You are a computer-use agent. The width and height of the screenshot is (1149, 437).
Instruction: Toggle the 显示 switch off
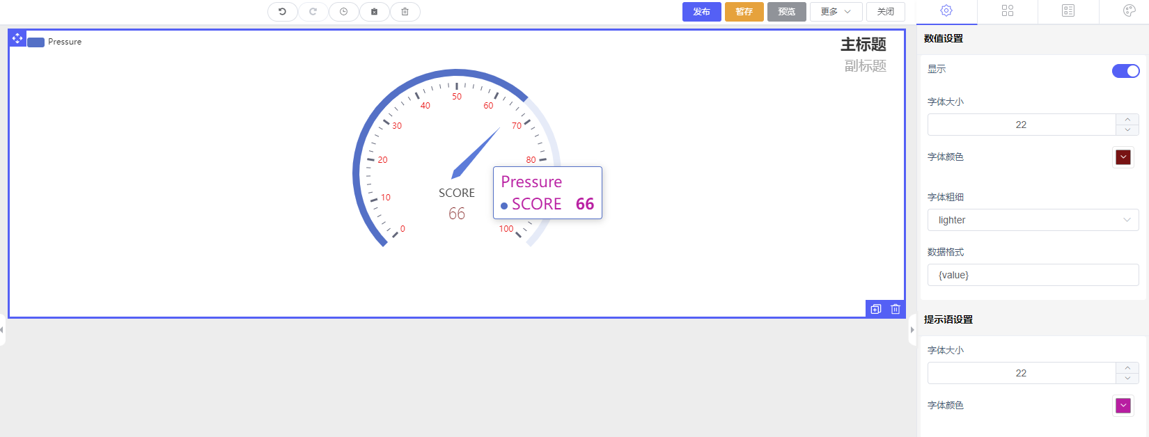coord(1125,71)
